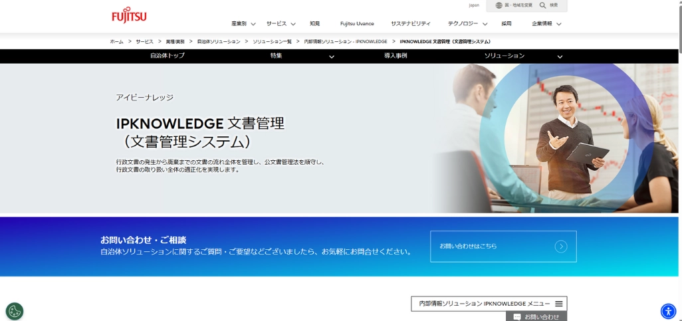Open the cookie settings icon
Image resolution: width=682 pixels, height=321 pixels.
pyautogui.click(x=15, y=311)
